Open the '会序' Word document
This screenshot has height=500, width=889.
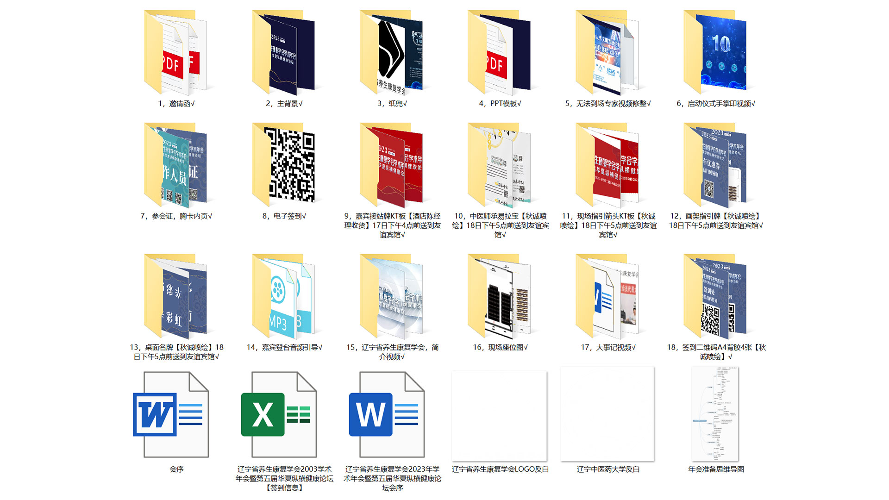click(x=176, y=415)
